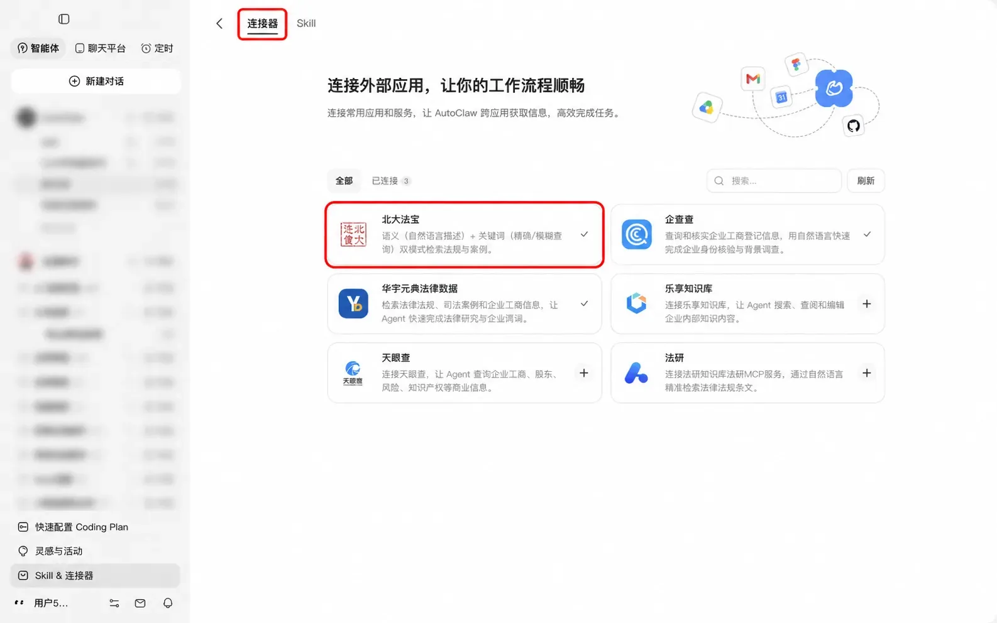
Task: Show the 已连接 connectors filter
Action: tap(391, 181)
